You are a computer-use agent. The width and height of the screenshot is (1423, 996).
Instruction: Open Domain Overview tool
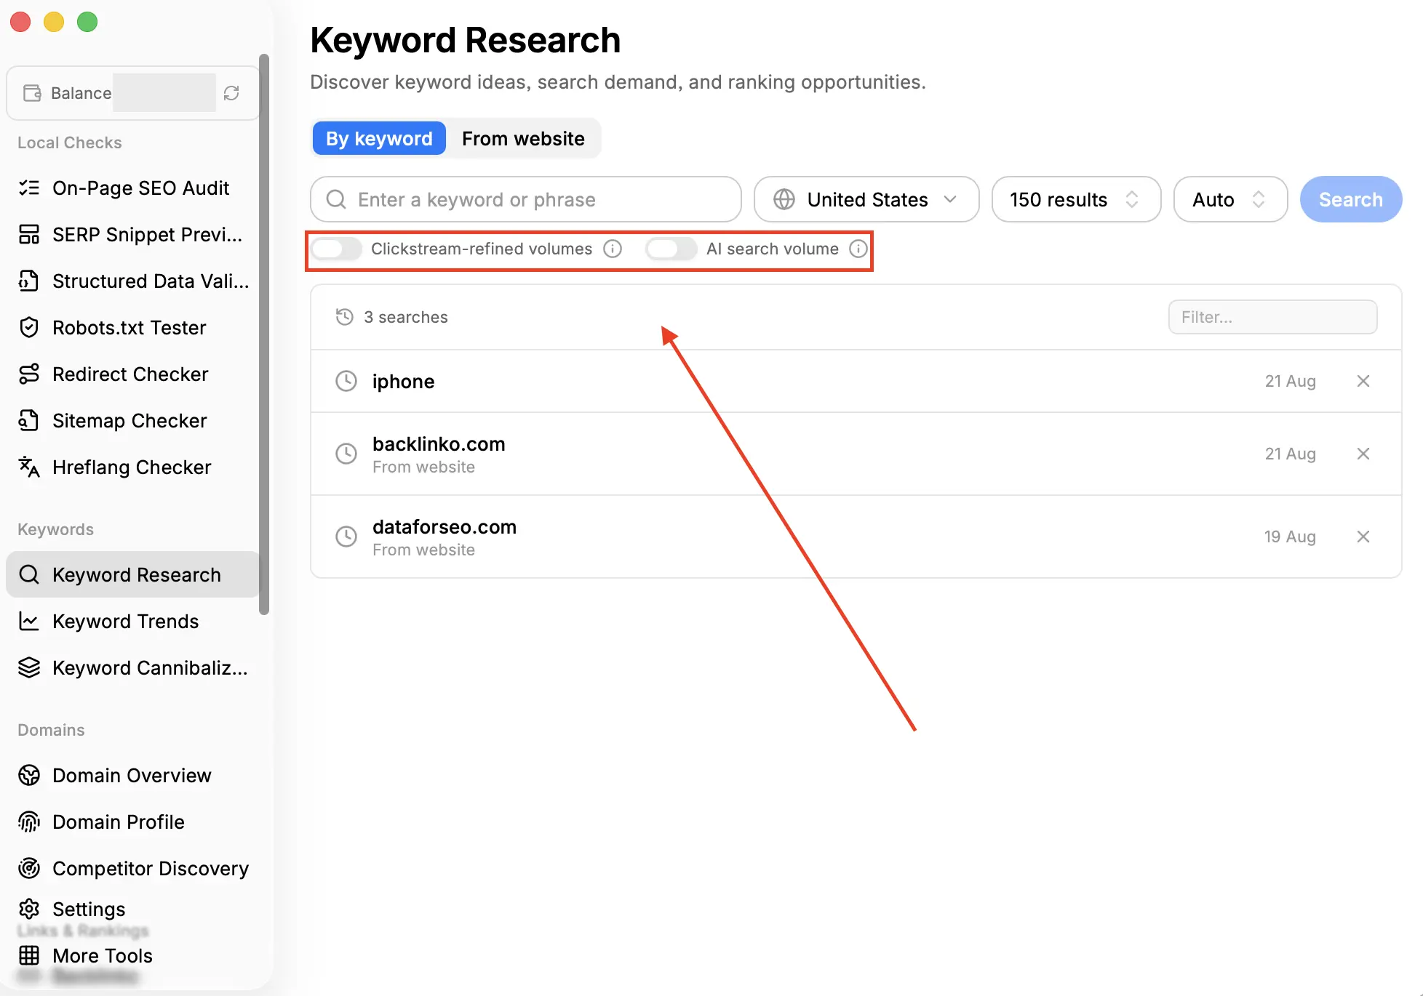coord(132,776)
